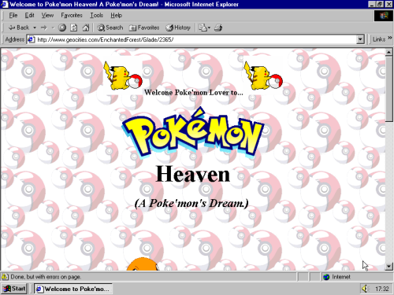394x295 pixels.
Task: Minimize the Internet Explorer window
Action: coord(372,4)
